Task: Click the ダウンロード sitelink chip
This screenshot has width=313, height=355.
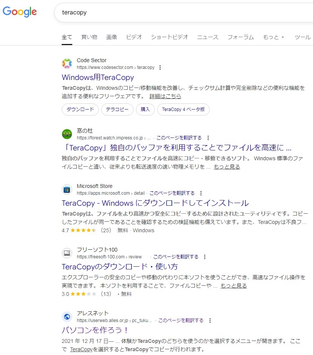Action: (80, 109)
